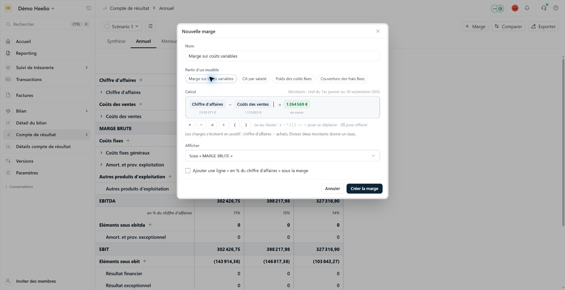Insert minus operator button
The width and height of the screenshot is (565, 290).
[x=201, y=125]
